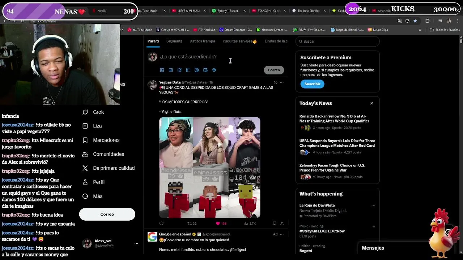Insert a GIF in the composer
Screen dimensions: 463x260
click(171, 70)
